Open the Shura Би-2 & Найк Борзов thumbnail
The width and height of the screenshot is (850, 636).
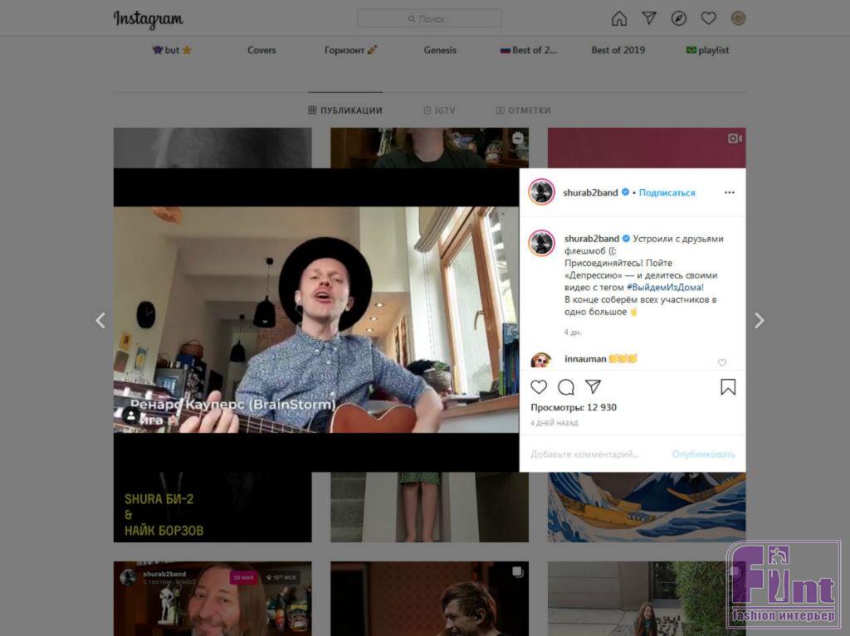click(212, 507)
